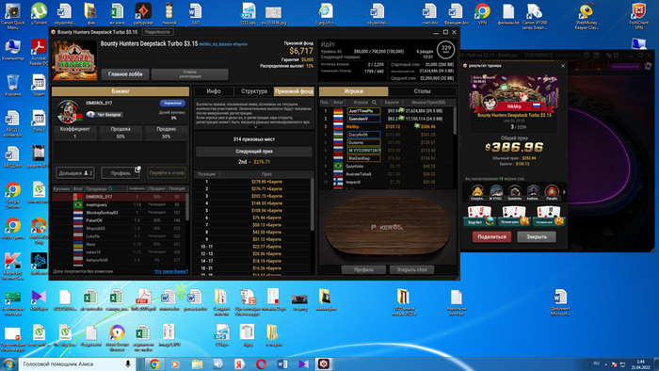
Task: Expand the payouts description chevron
Action: tap(254, 127)
